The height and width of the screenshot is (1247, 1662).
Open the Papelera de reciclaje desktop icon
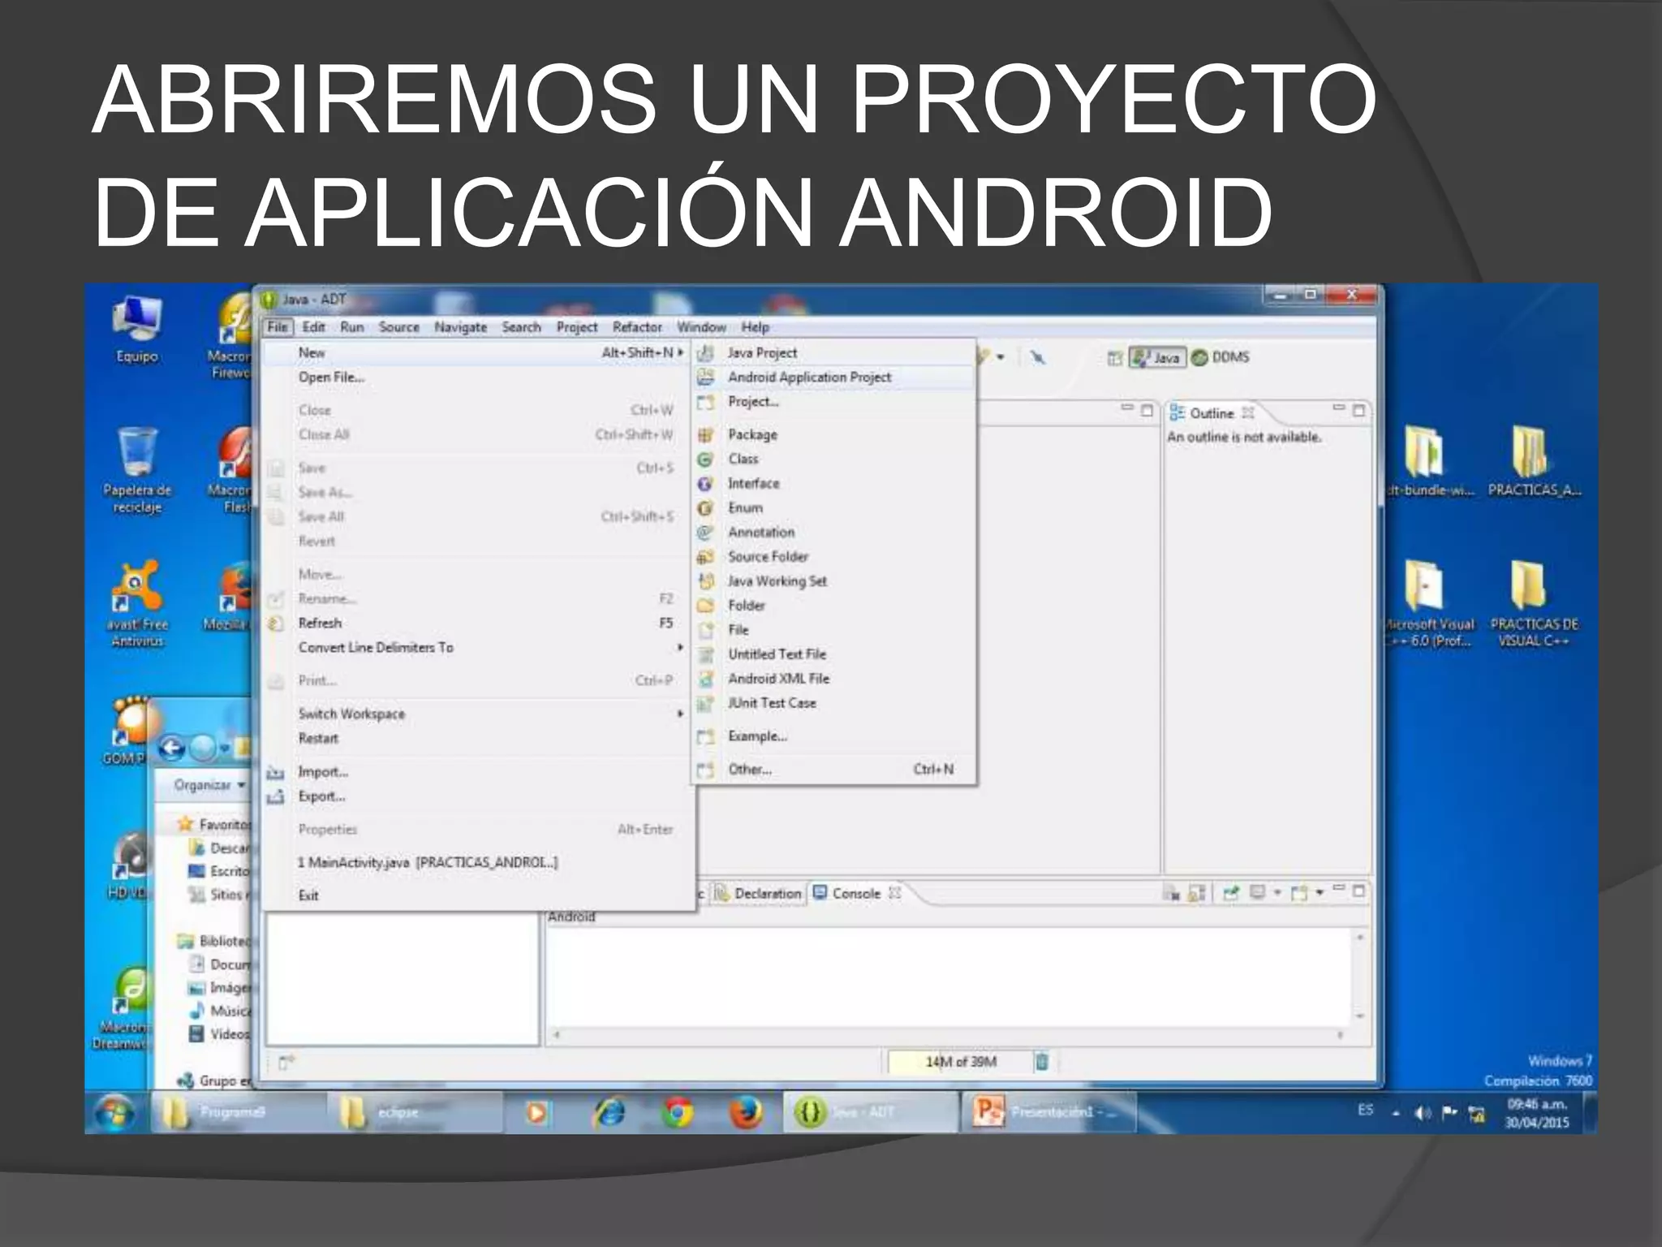137,469
